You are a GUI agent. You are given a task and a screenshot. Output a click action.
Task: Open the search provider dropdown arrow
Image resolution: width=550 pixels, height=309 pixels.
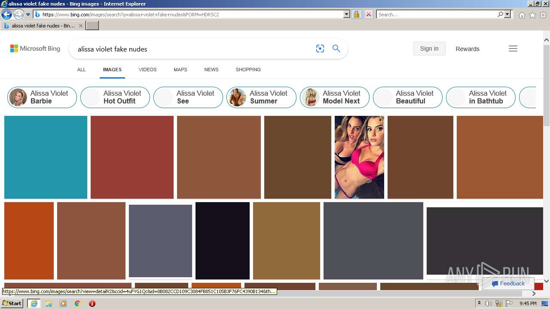507,14
